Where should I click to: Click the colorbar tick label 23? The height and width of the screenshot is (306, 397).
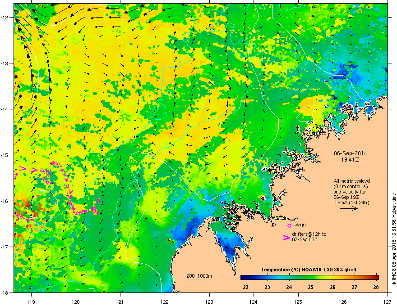[x=267, y=287]
